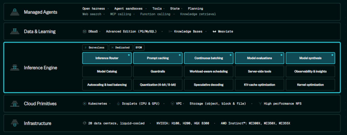Image resolution: width=347 pixels, height=135 pixels.
Task: Open the Inference Router tile
Action: coord(107,58)
